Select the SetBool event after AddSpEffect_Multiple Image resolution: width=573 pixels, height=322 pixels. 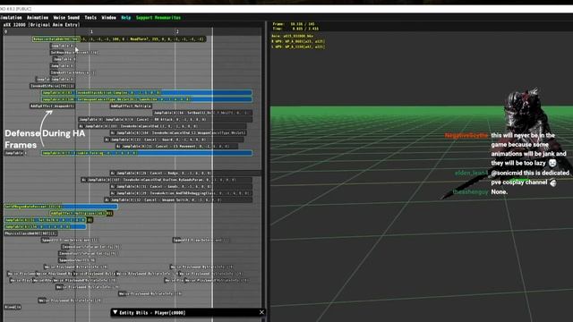202,113
